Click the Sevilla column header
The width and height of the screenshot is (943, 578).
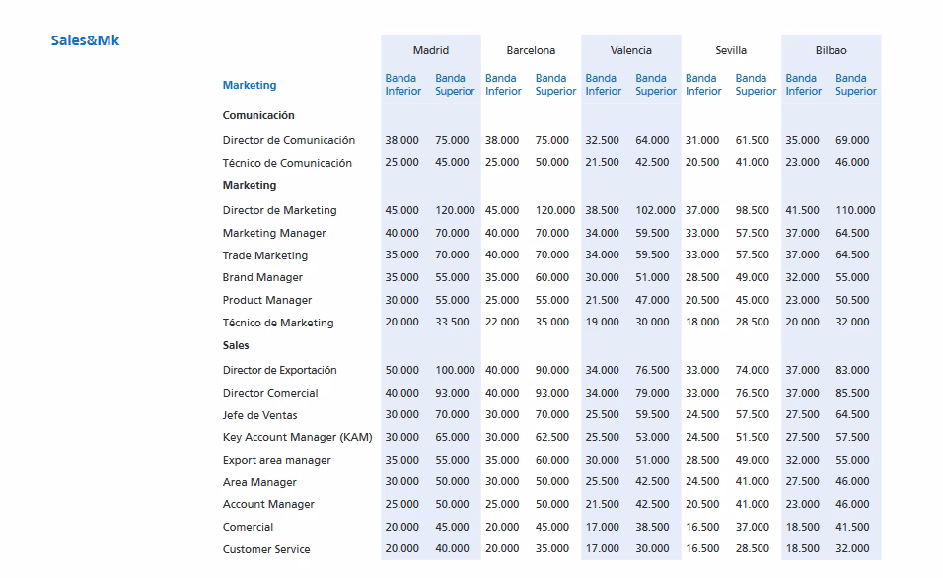728,50
